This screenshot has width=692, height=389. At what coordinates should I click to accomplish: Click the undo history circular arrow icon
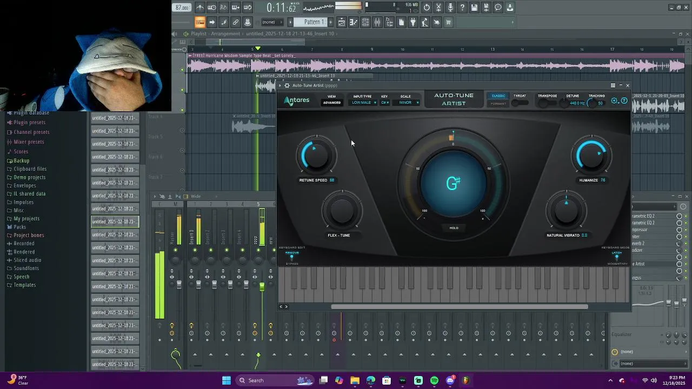point(427,8)
